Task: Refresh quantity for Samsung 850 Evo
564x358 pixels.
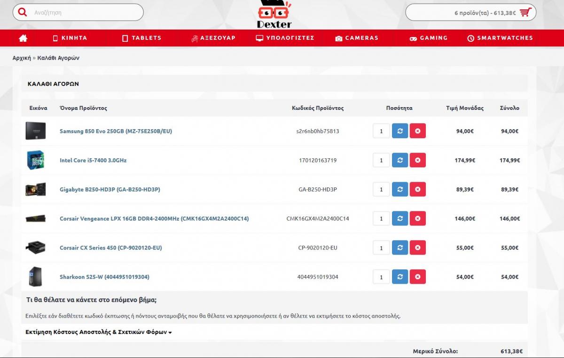Action: pos(400,131)
